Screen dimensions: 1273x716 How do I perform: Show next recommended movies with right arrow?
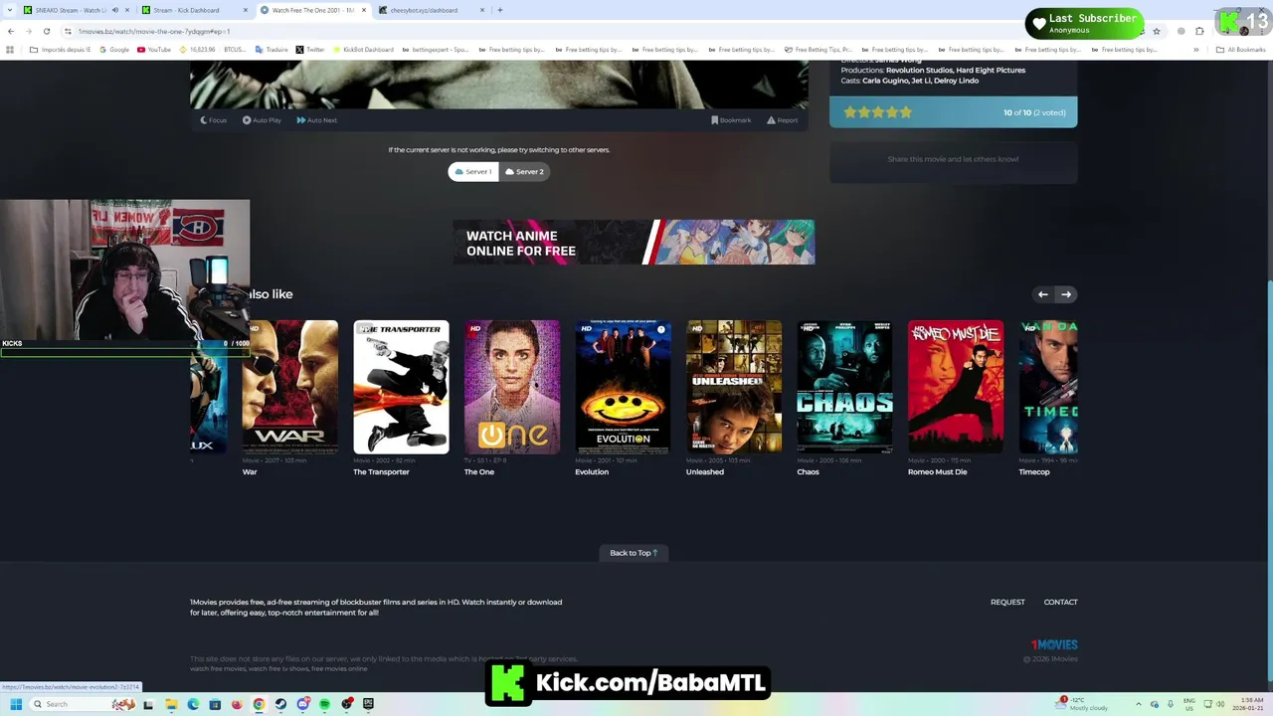pos(1065,294)
